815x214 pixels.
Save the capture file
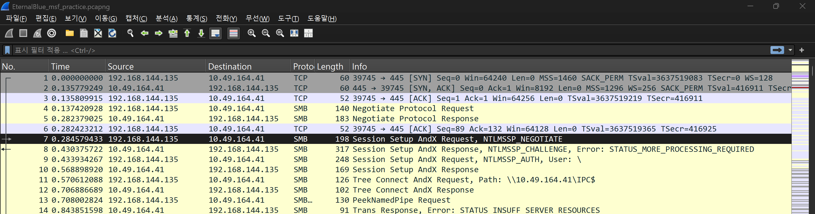coord(84,33)
